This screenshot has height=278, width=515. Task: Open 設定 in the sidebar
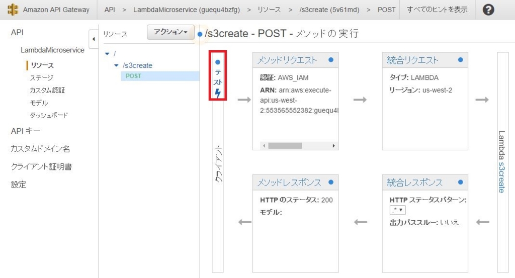19,184
